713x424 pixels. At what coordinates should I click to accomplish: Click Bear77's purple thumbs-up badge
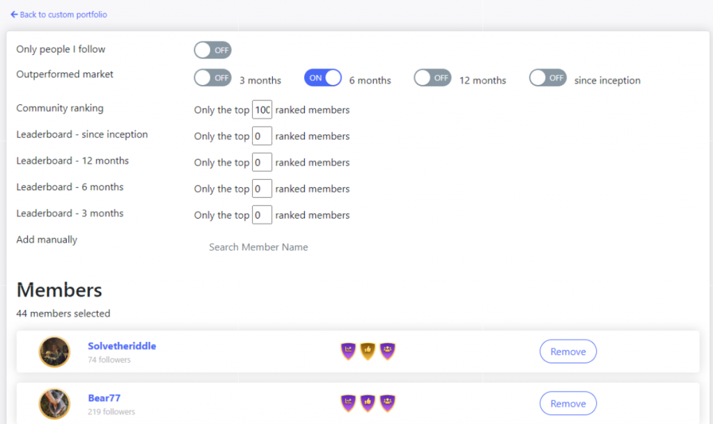(368, 403)
